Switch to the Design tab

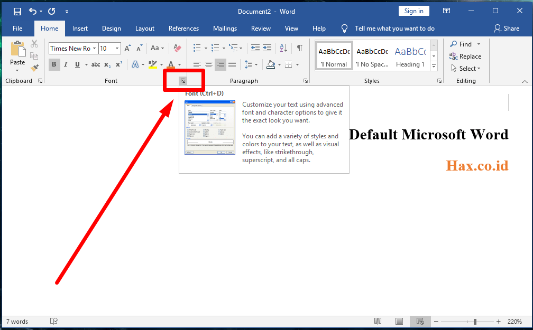[112, 29]
